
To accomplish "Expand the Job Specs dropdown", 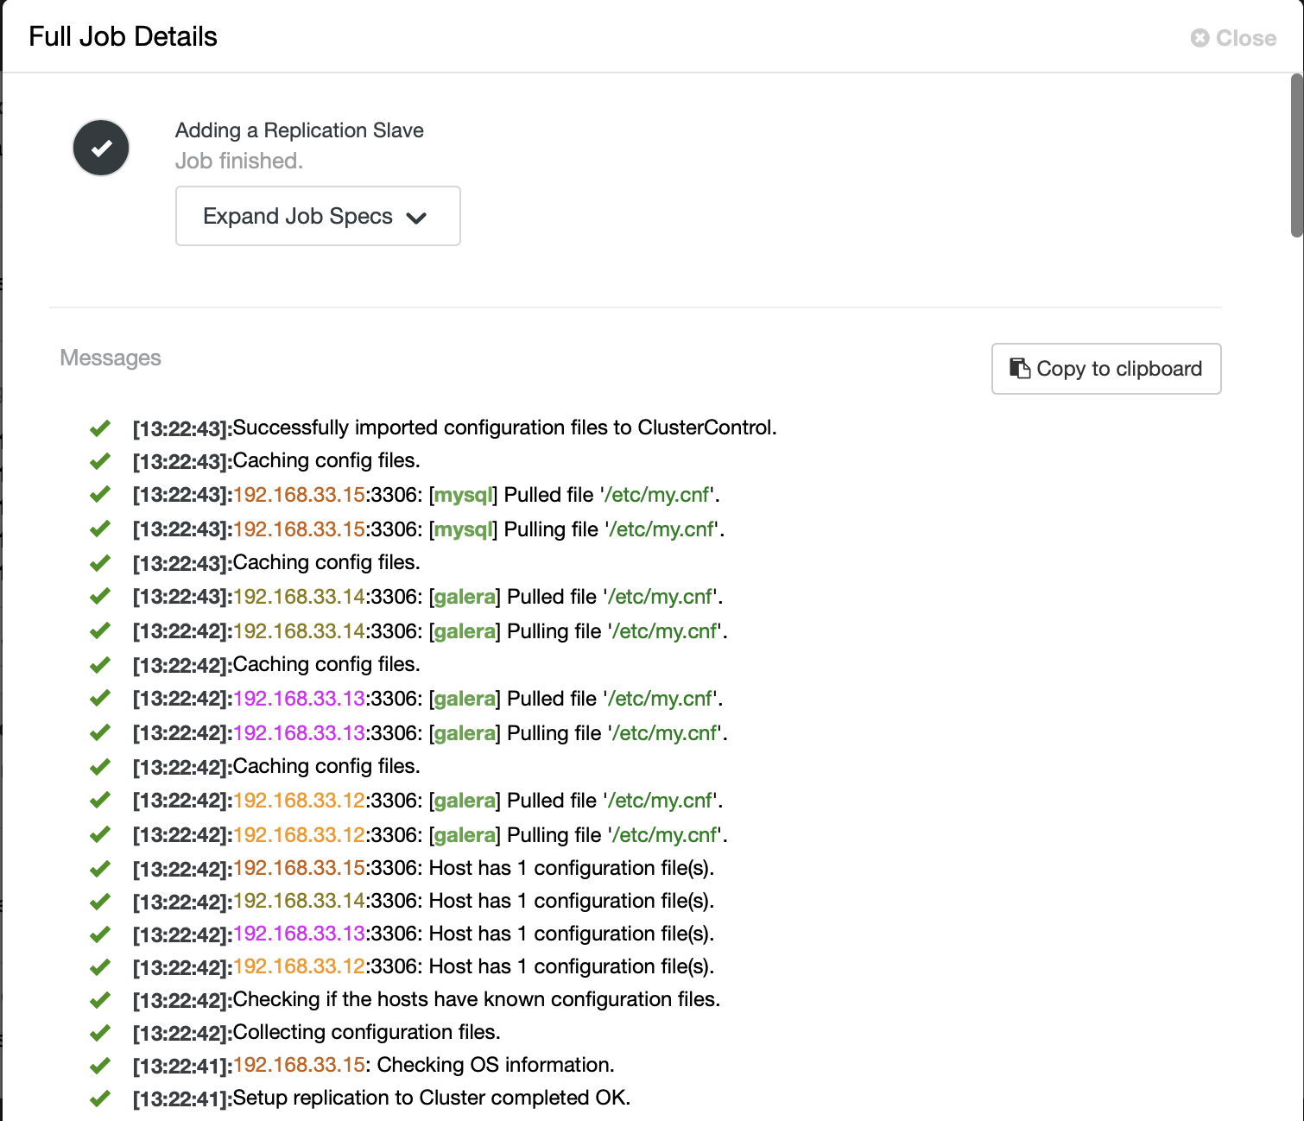I will coord(318,216).
